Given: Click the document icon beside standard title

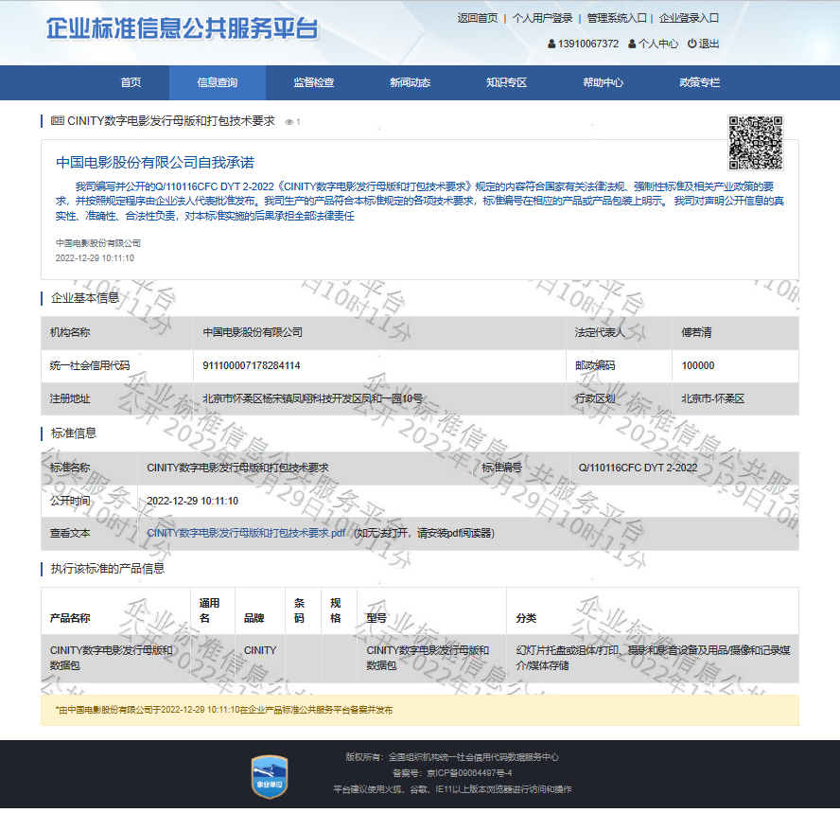Looking at the screenshot, I should 58,120.
